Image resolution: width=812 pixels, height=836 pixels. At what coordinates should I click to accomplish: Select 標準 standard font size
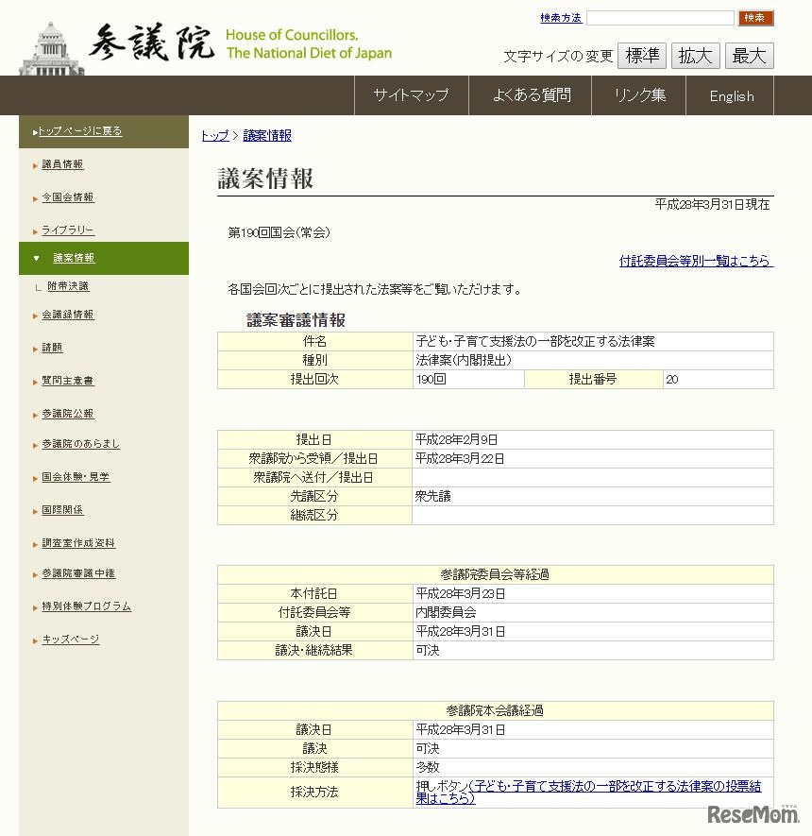pyautogui.click(x=642, y=55)
